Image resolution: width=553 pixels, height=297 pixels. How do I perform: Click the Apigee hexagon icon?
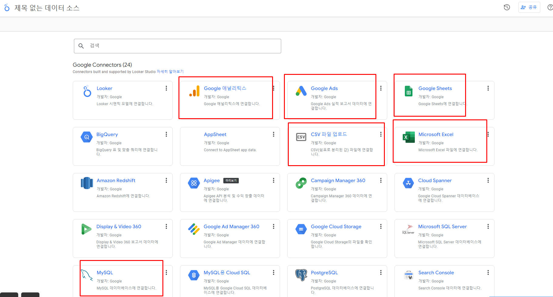pos(194,183)
